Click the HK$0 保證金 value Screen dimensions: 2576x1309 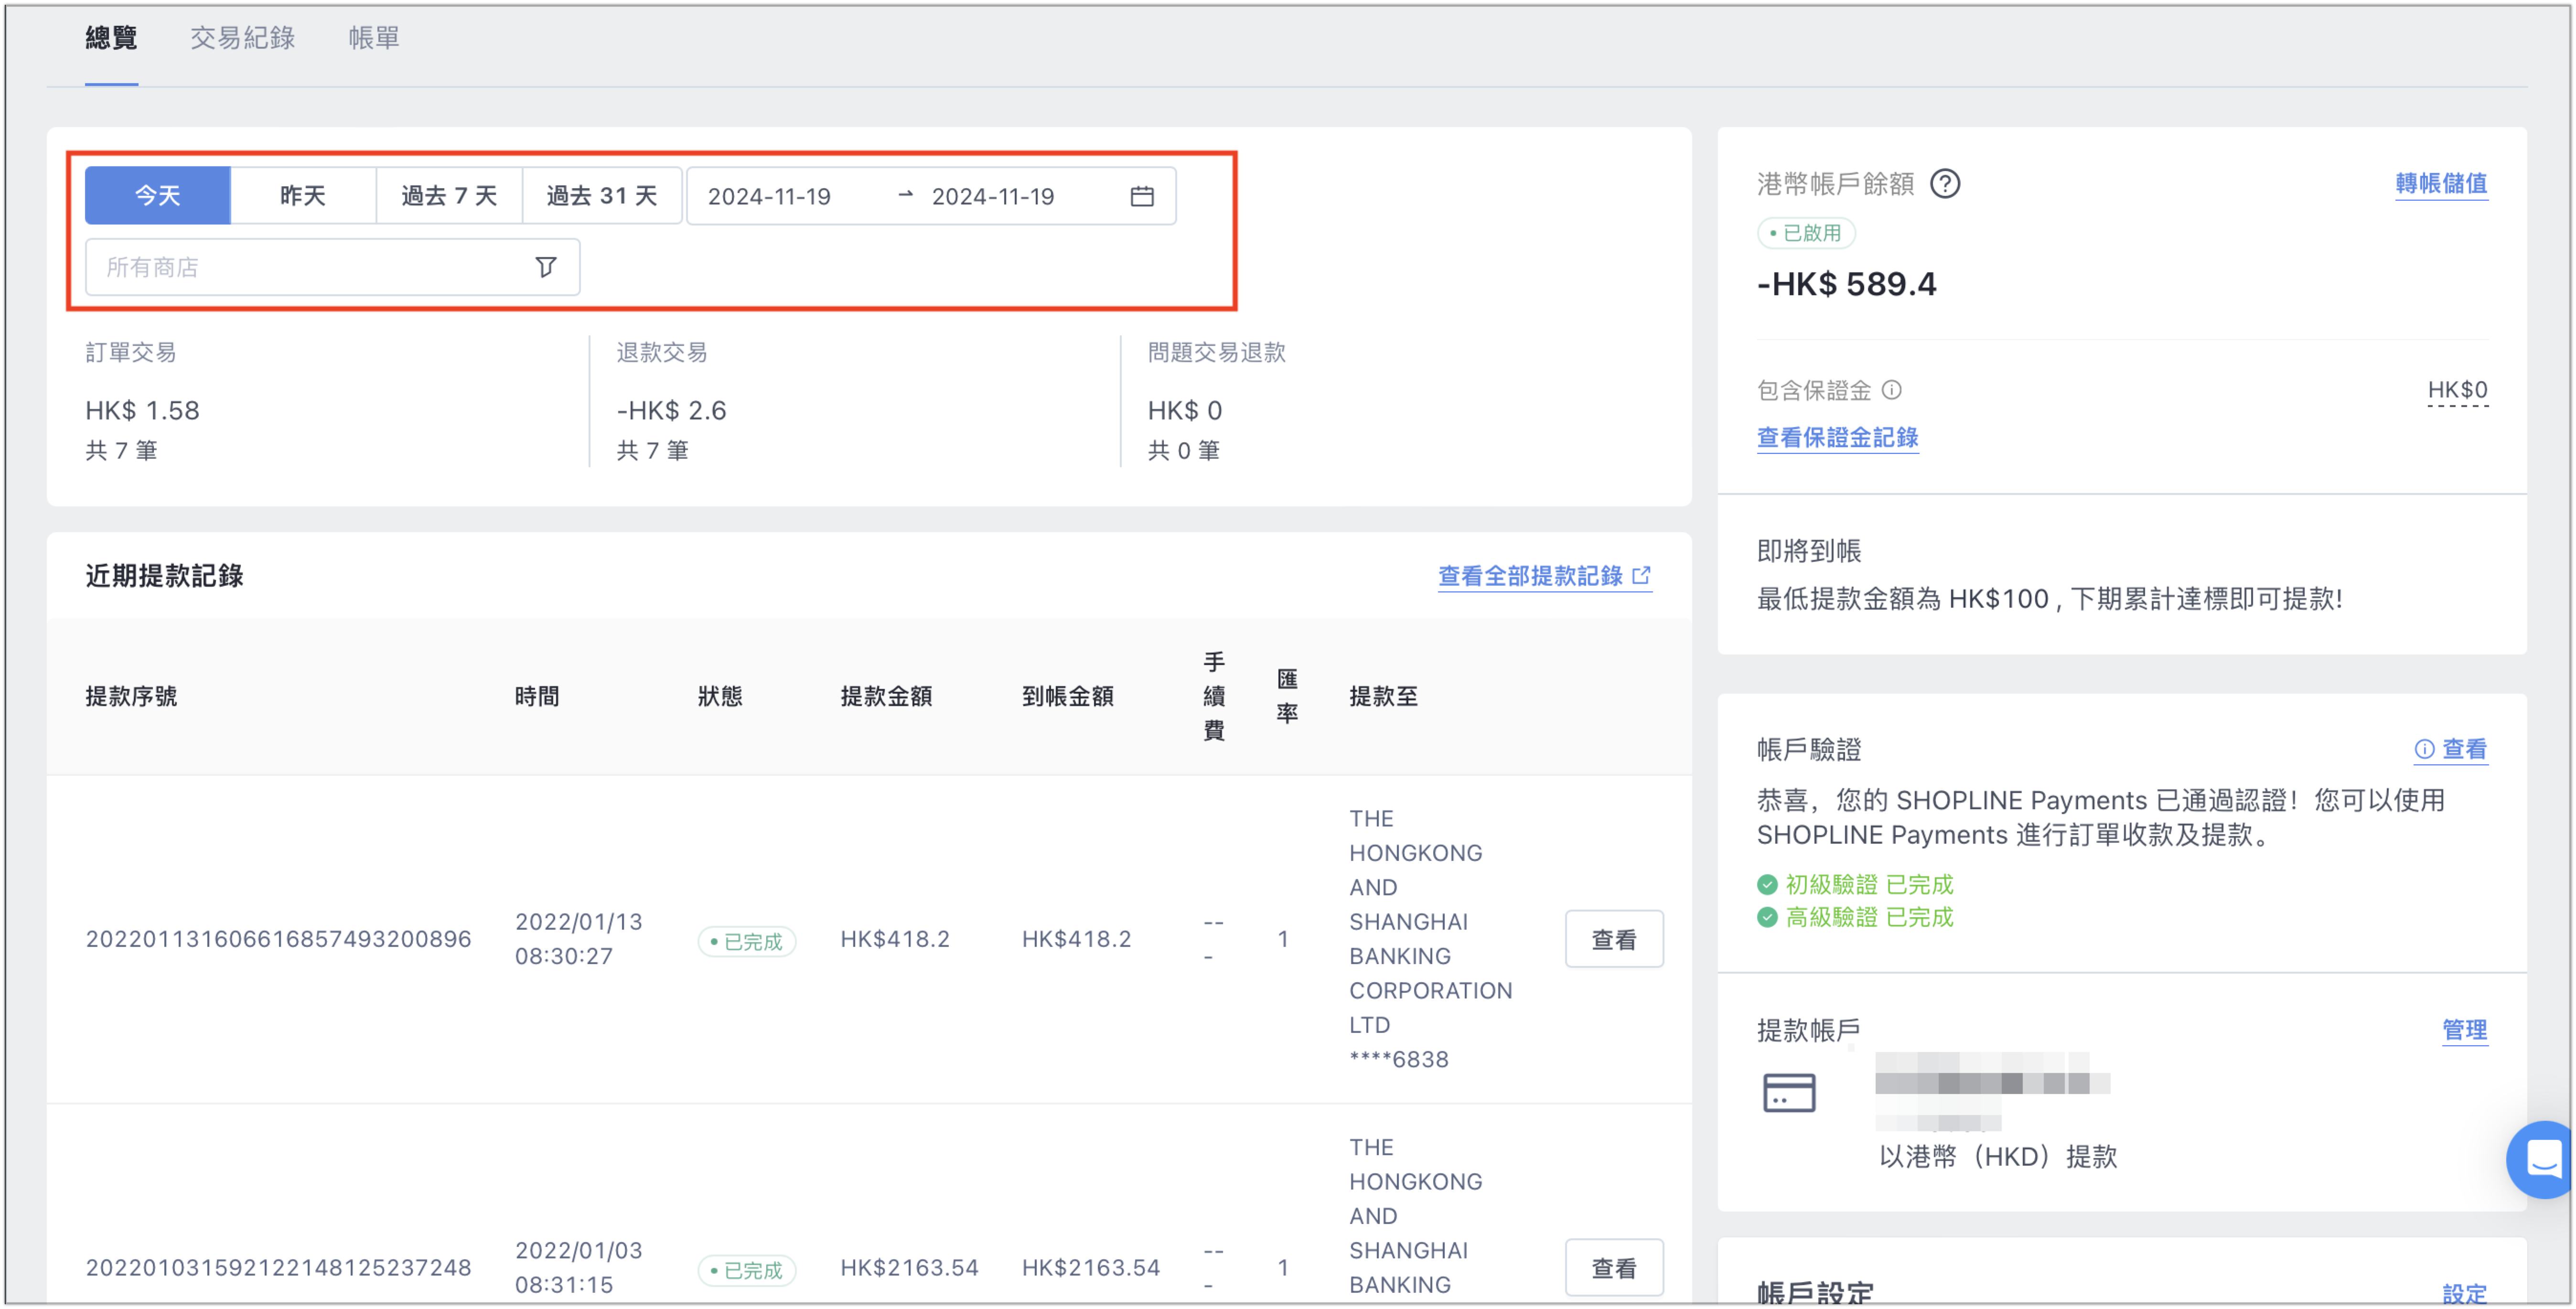[x=2457, y=390]
